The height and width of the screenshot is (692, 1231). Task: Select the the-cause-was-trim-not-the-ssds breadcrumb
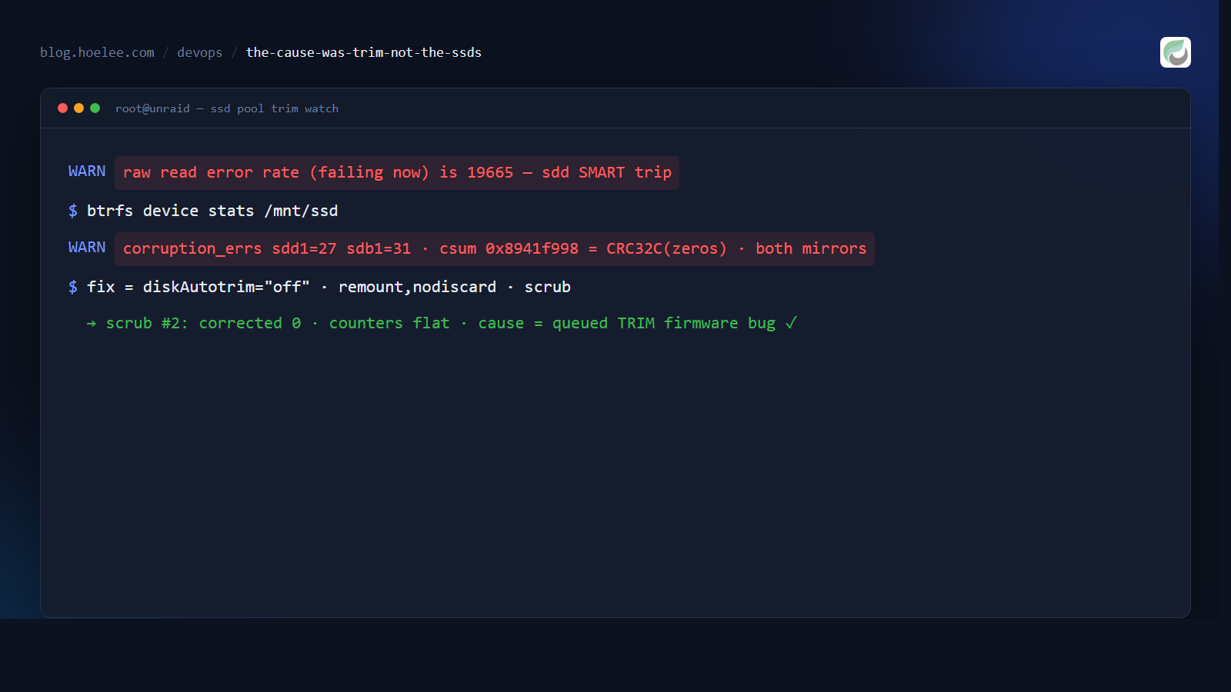click(363, 52)
